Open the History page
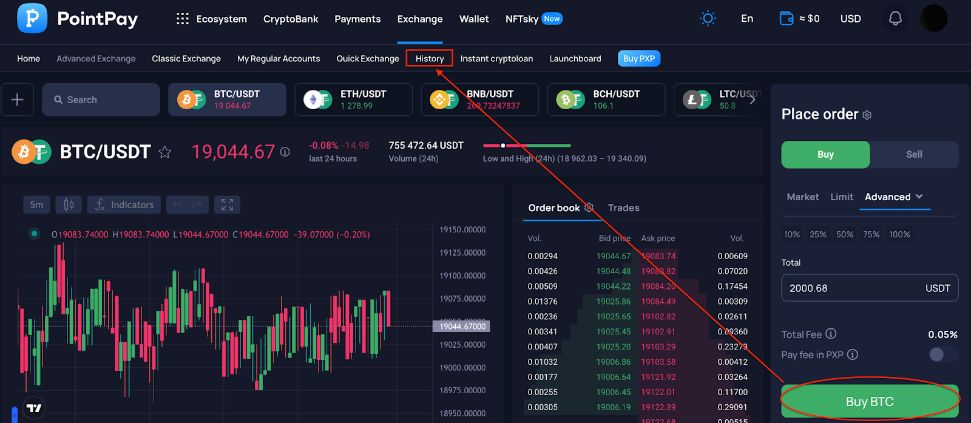 tap(430, 58)
